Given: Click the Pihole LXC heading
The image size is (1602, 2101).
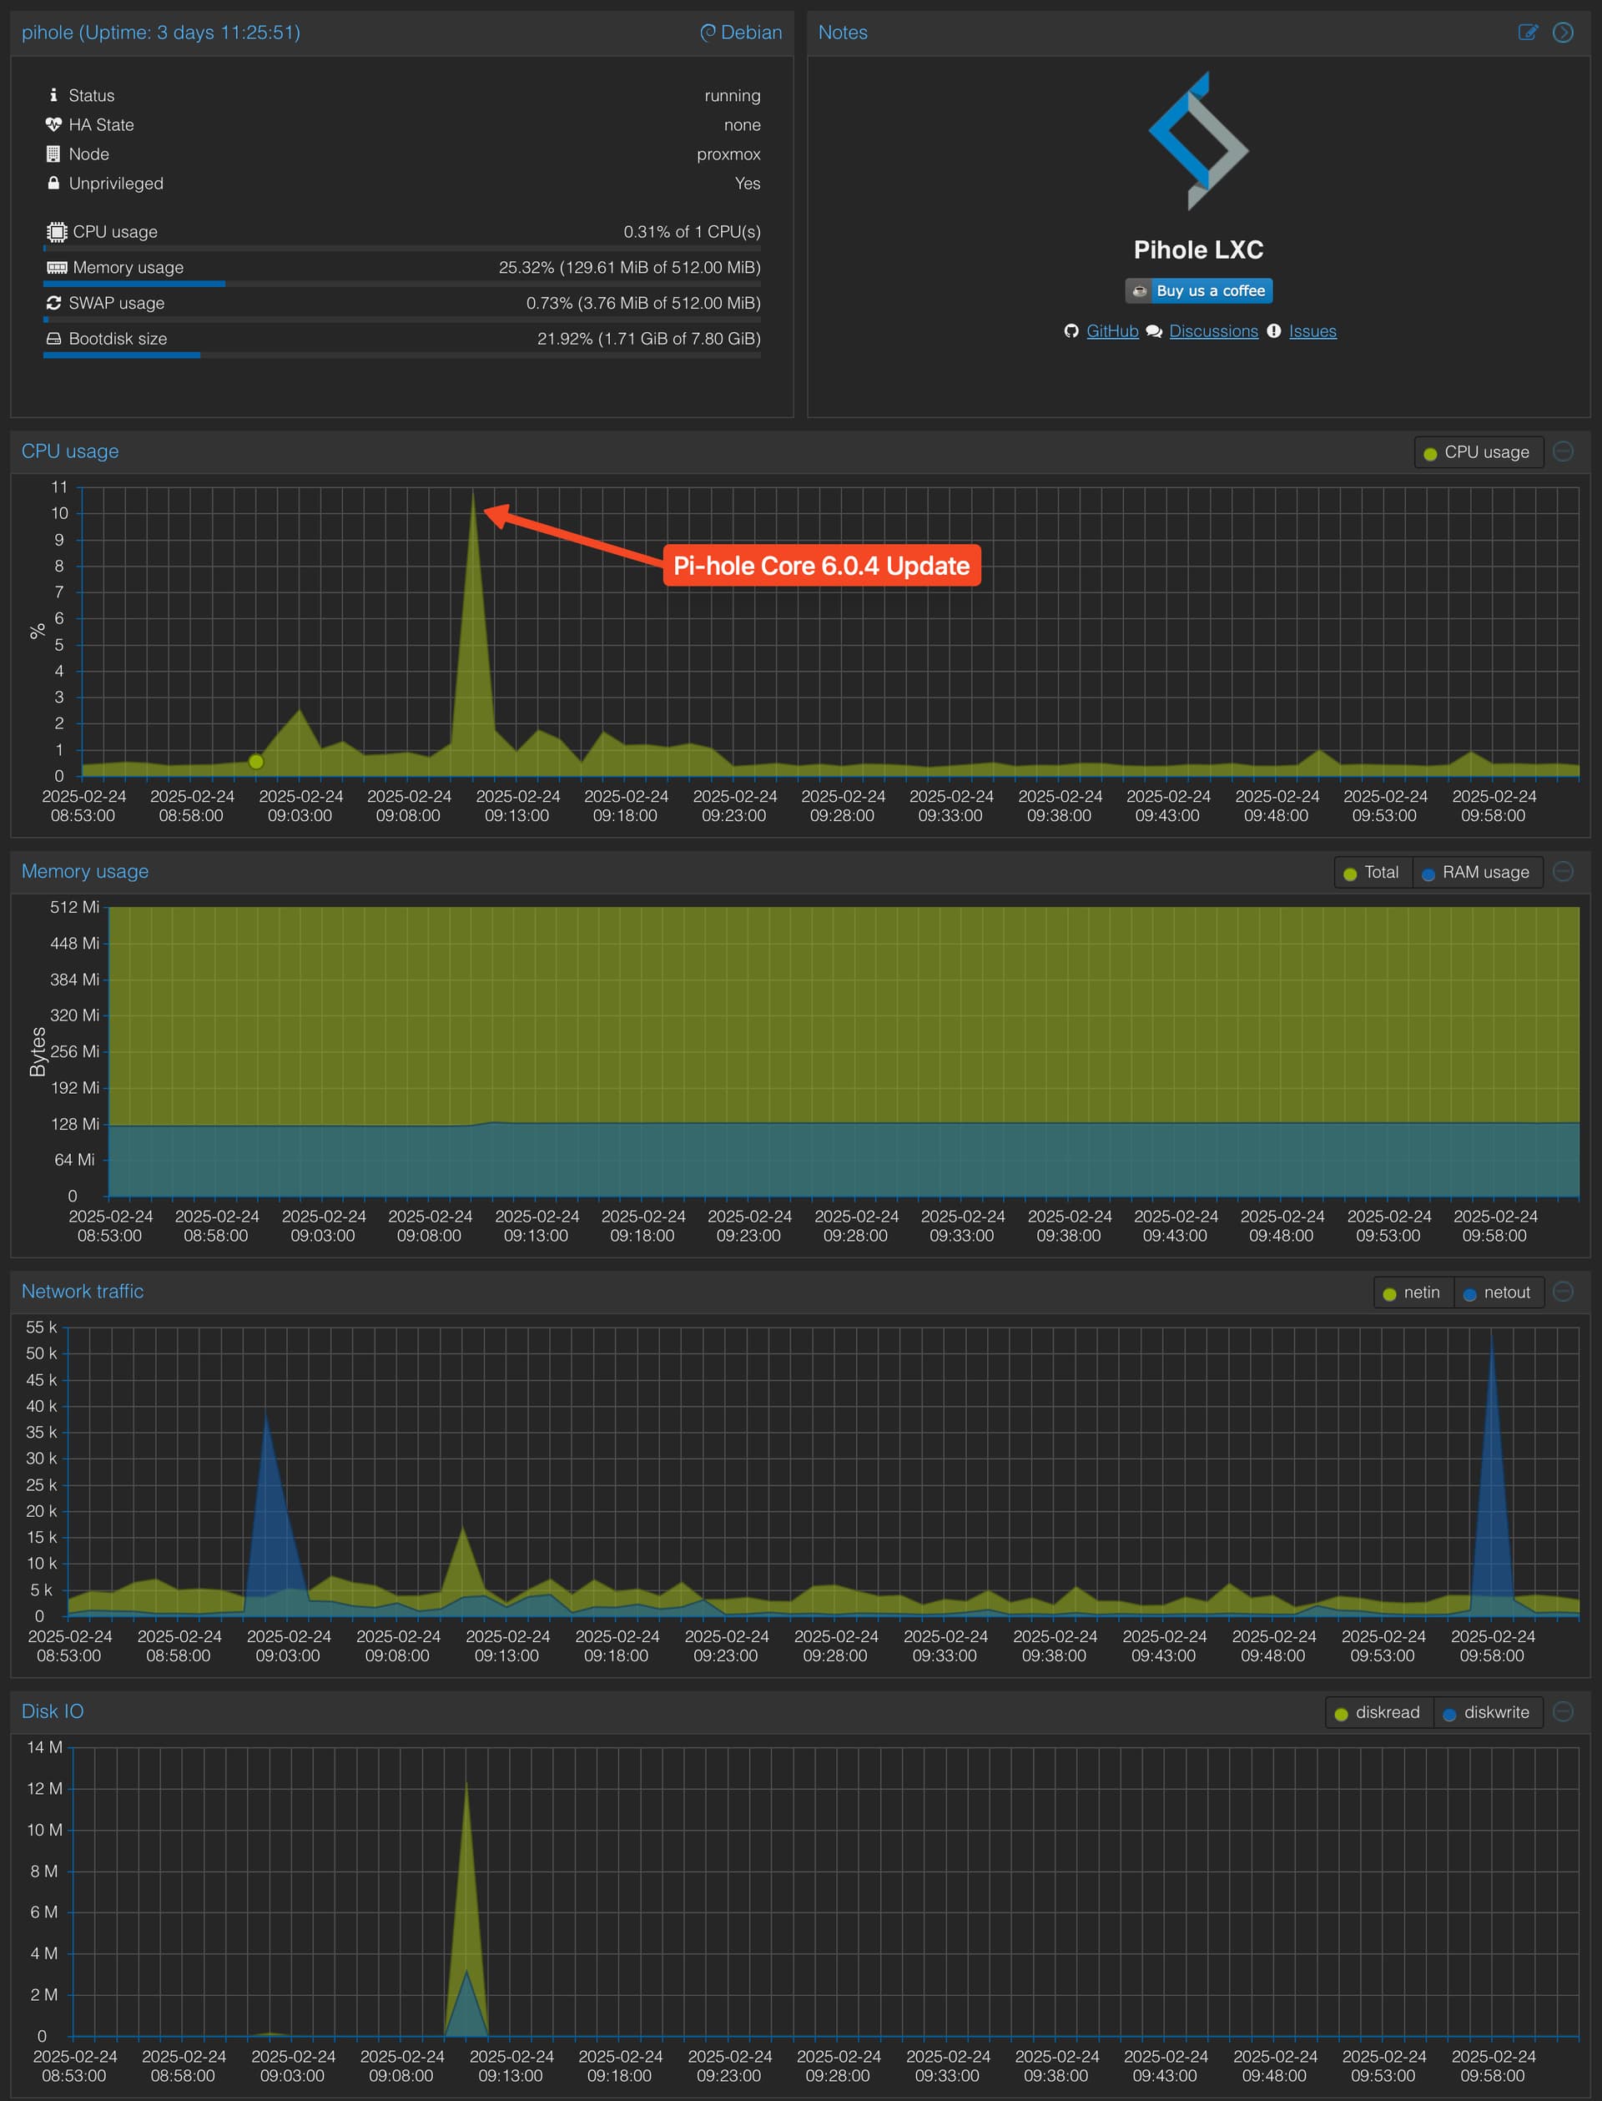Looking at the screenshot, I should click(x=1199, y=249).
